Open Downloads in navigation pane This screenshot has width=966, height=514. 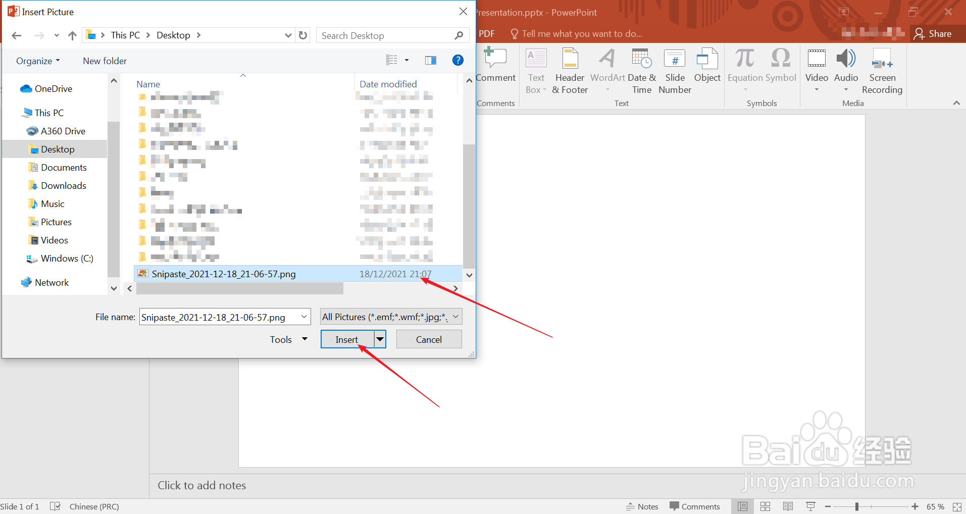tap(64, 186)
